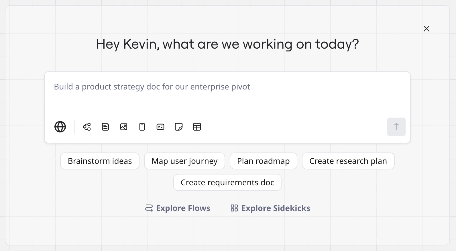This screenshot has height=251, width=456.
Task: Choose the Map user journey suggestion
Action: (184, 161)
